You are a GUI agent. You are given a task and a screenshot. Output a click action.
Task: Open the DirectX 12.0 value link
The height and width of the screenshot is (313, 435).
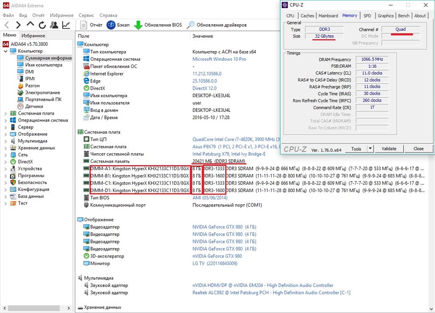click(x=204, y=88)
